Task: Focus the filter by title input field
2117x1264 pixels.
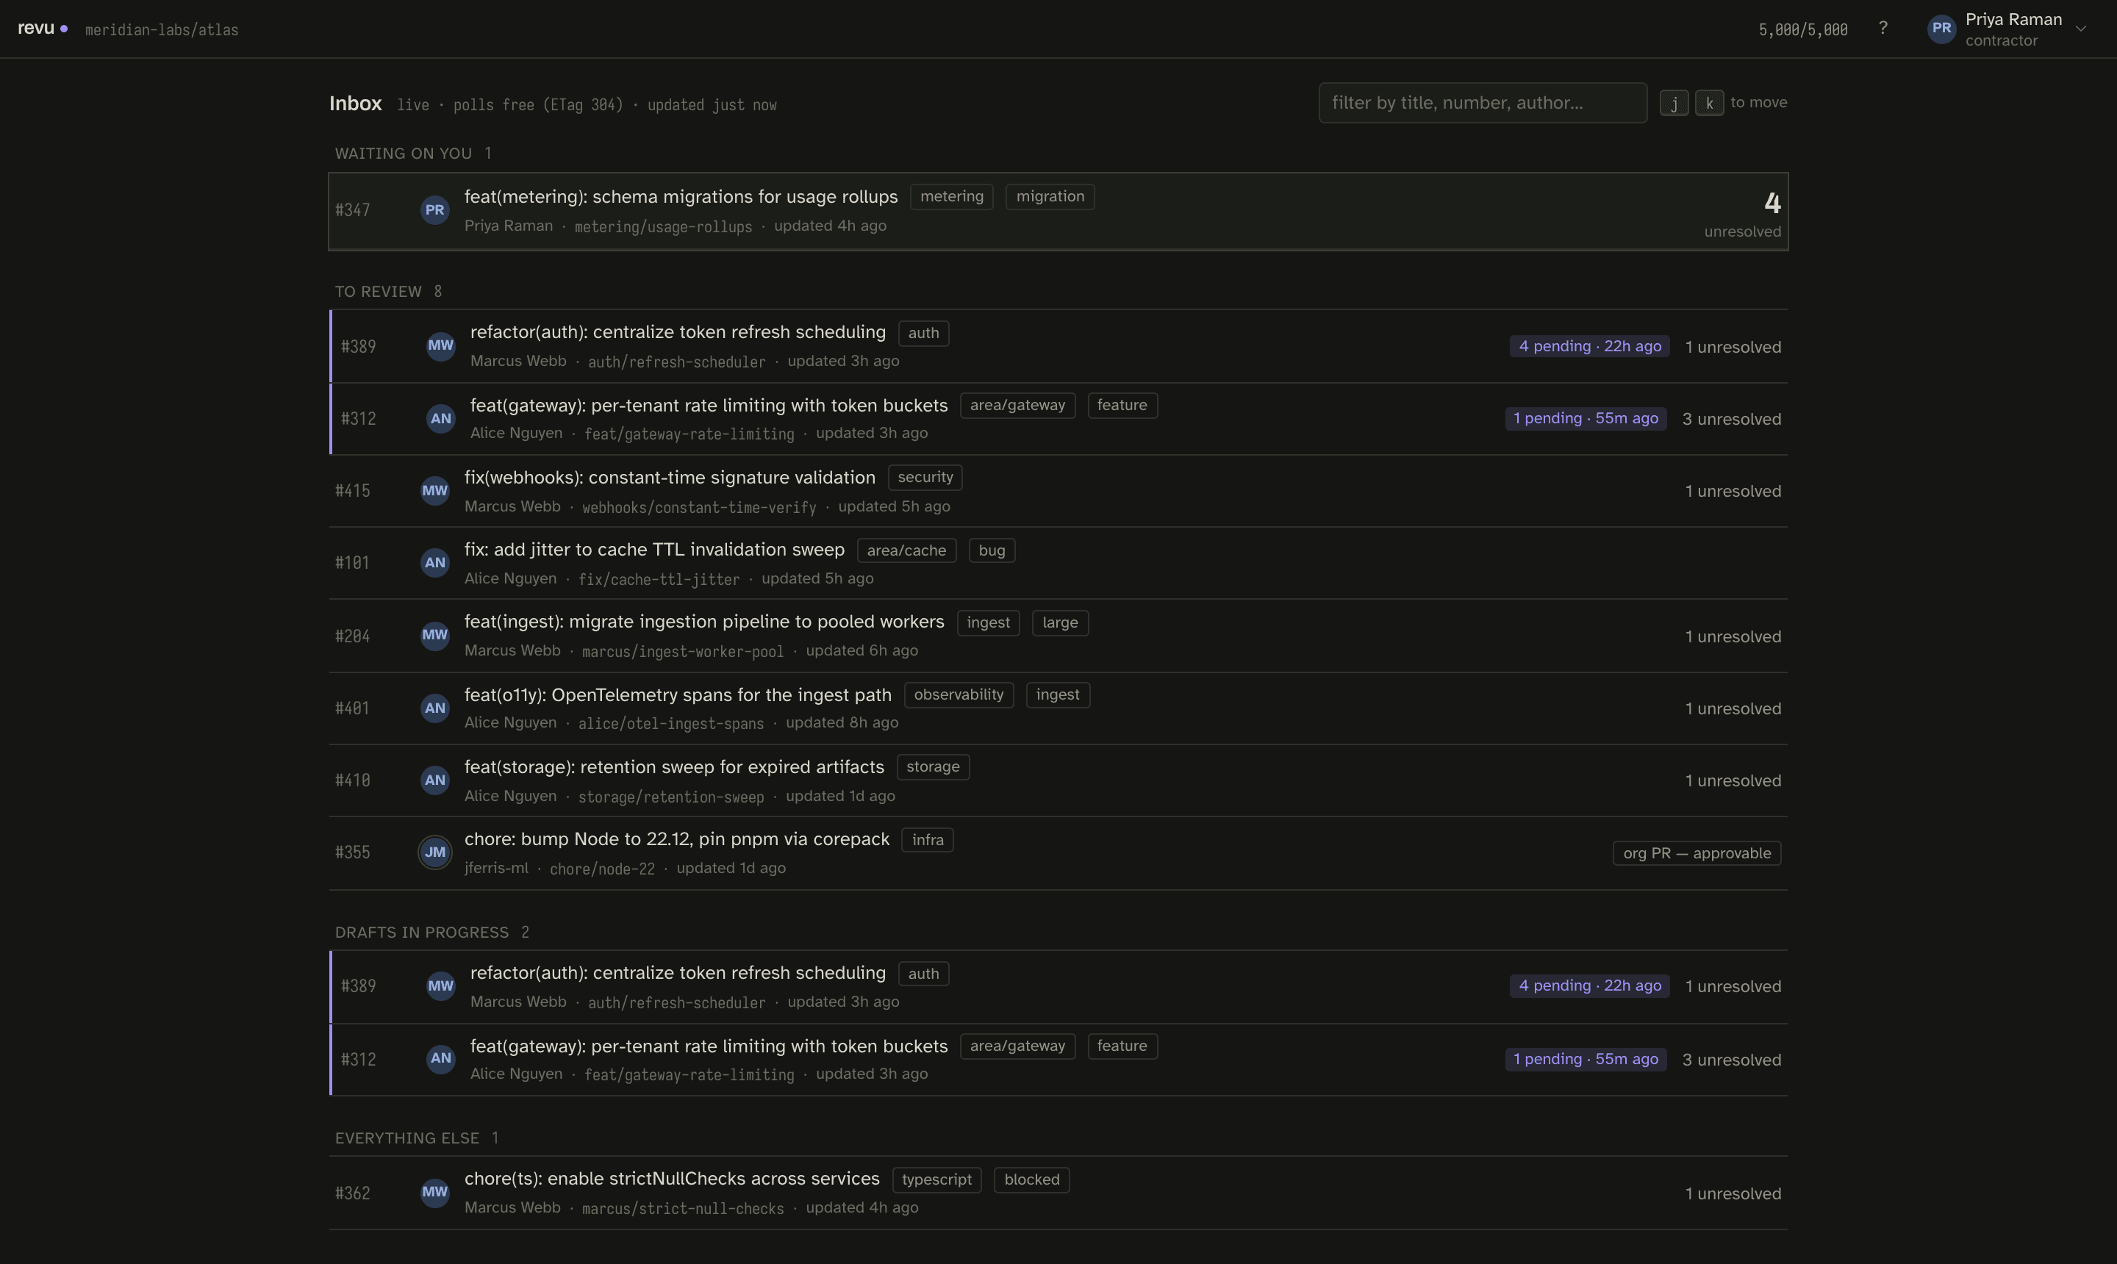Action: 1483,103
